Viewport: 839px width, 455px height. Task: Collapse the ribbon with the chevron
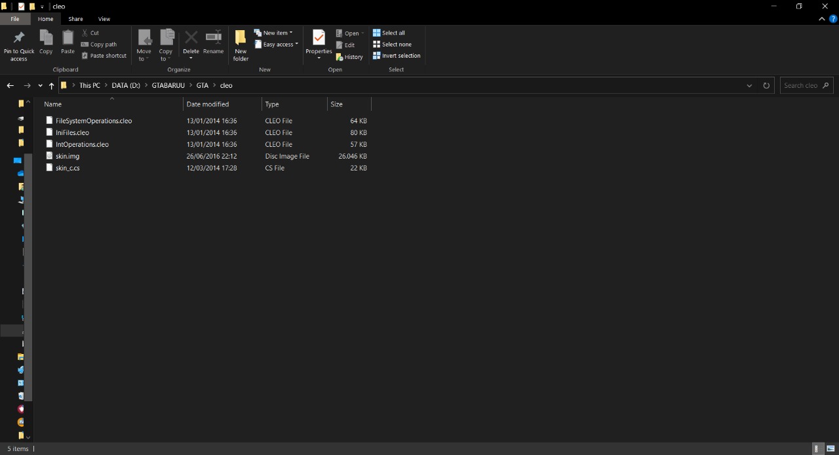click(822, 19)
